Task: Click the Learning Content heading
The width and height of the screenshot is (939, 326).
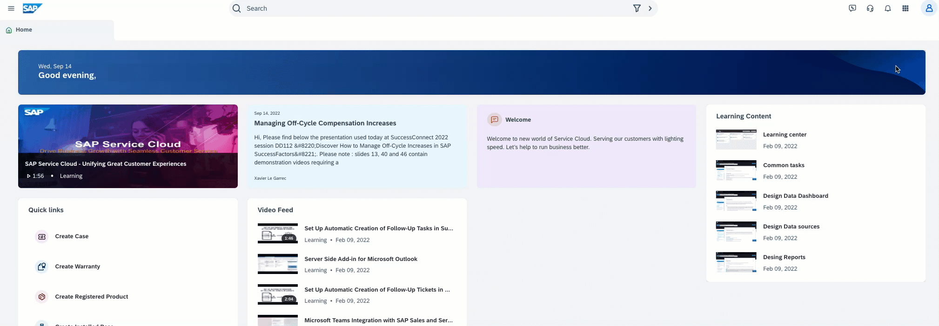Action: click(x=744, y=116)
